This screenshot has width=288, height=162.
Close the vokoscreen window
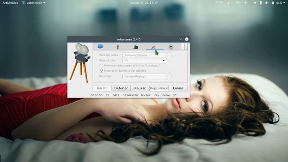tap(187, 39)
